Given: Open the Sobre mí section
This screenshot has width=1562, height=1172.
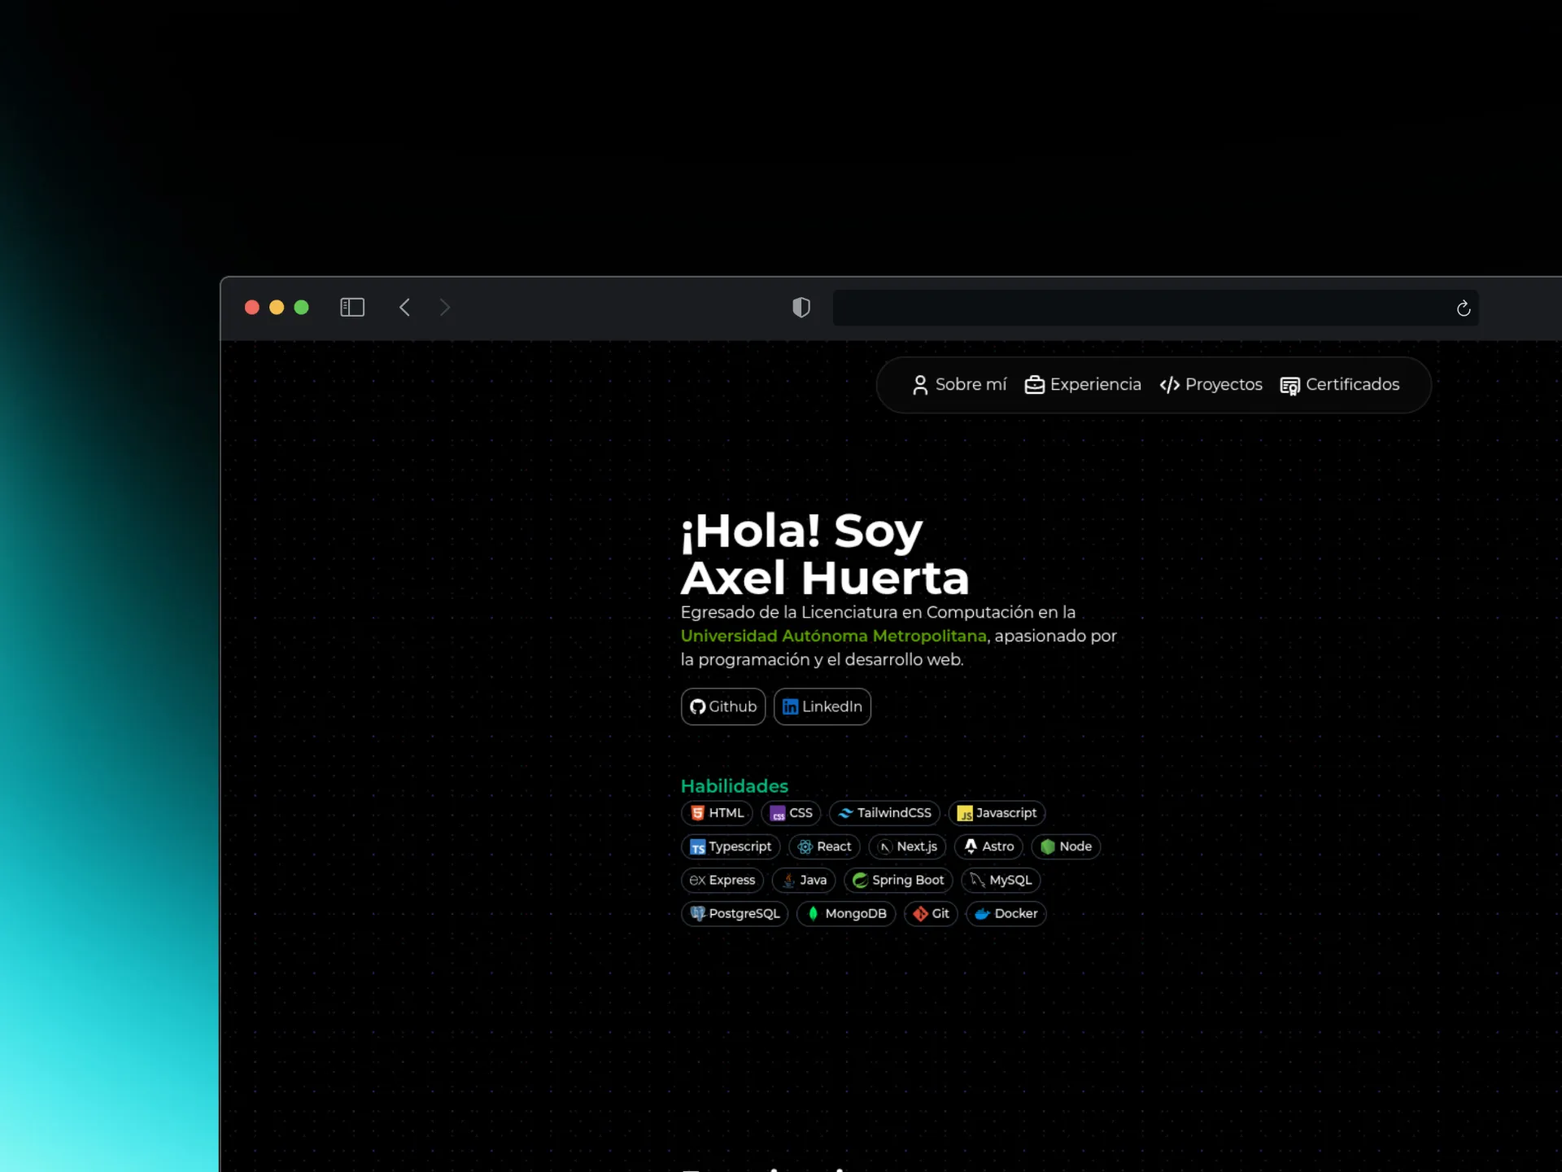Looking at the screenshot, I should click(x=959, y=385).
